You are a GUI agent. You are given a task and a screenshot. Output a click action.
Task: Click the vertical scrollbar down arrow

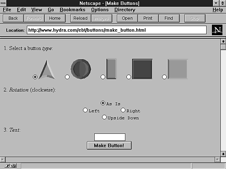(223, 154)
